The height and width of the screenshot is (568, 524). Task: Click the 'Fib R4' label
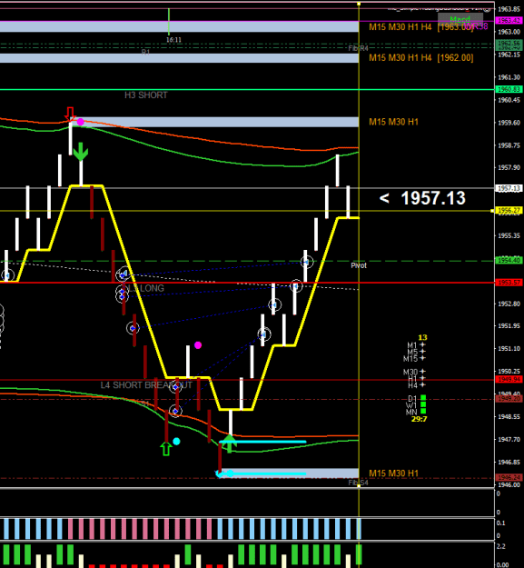pos(358,48)
